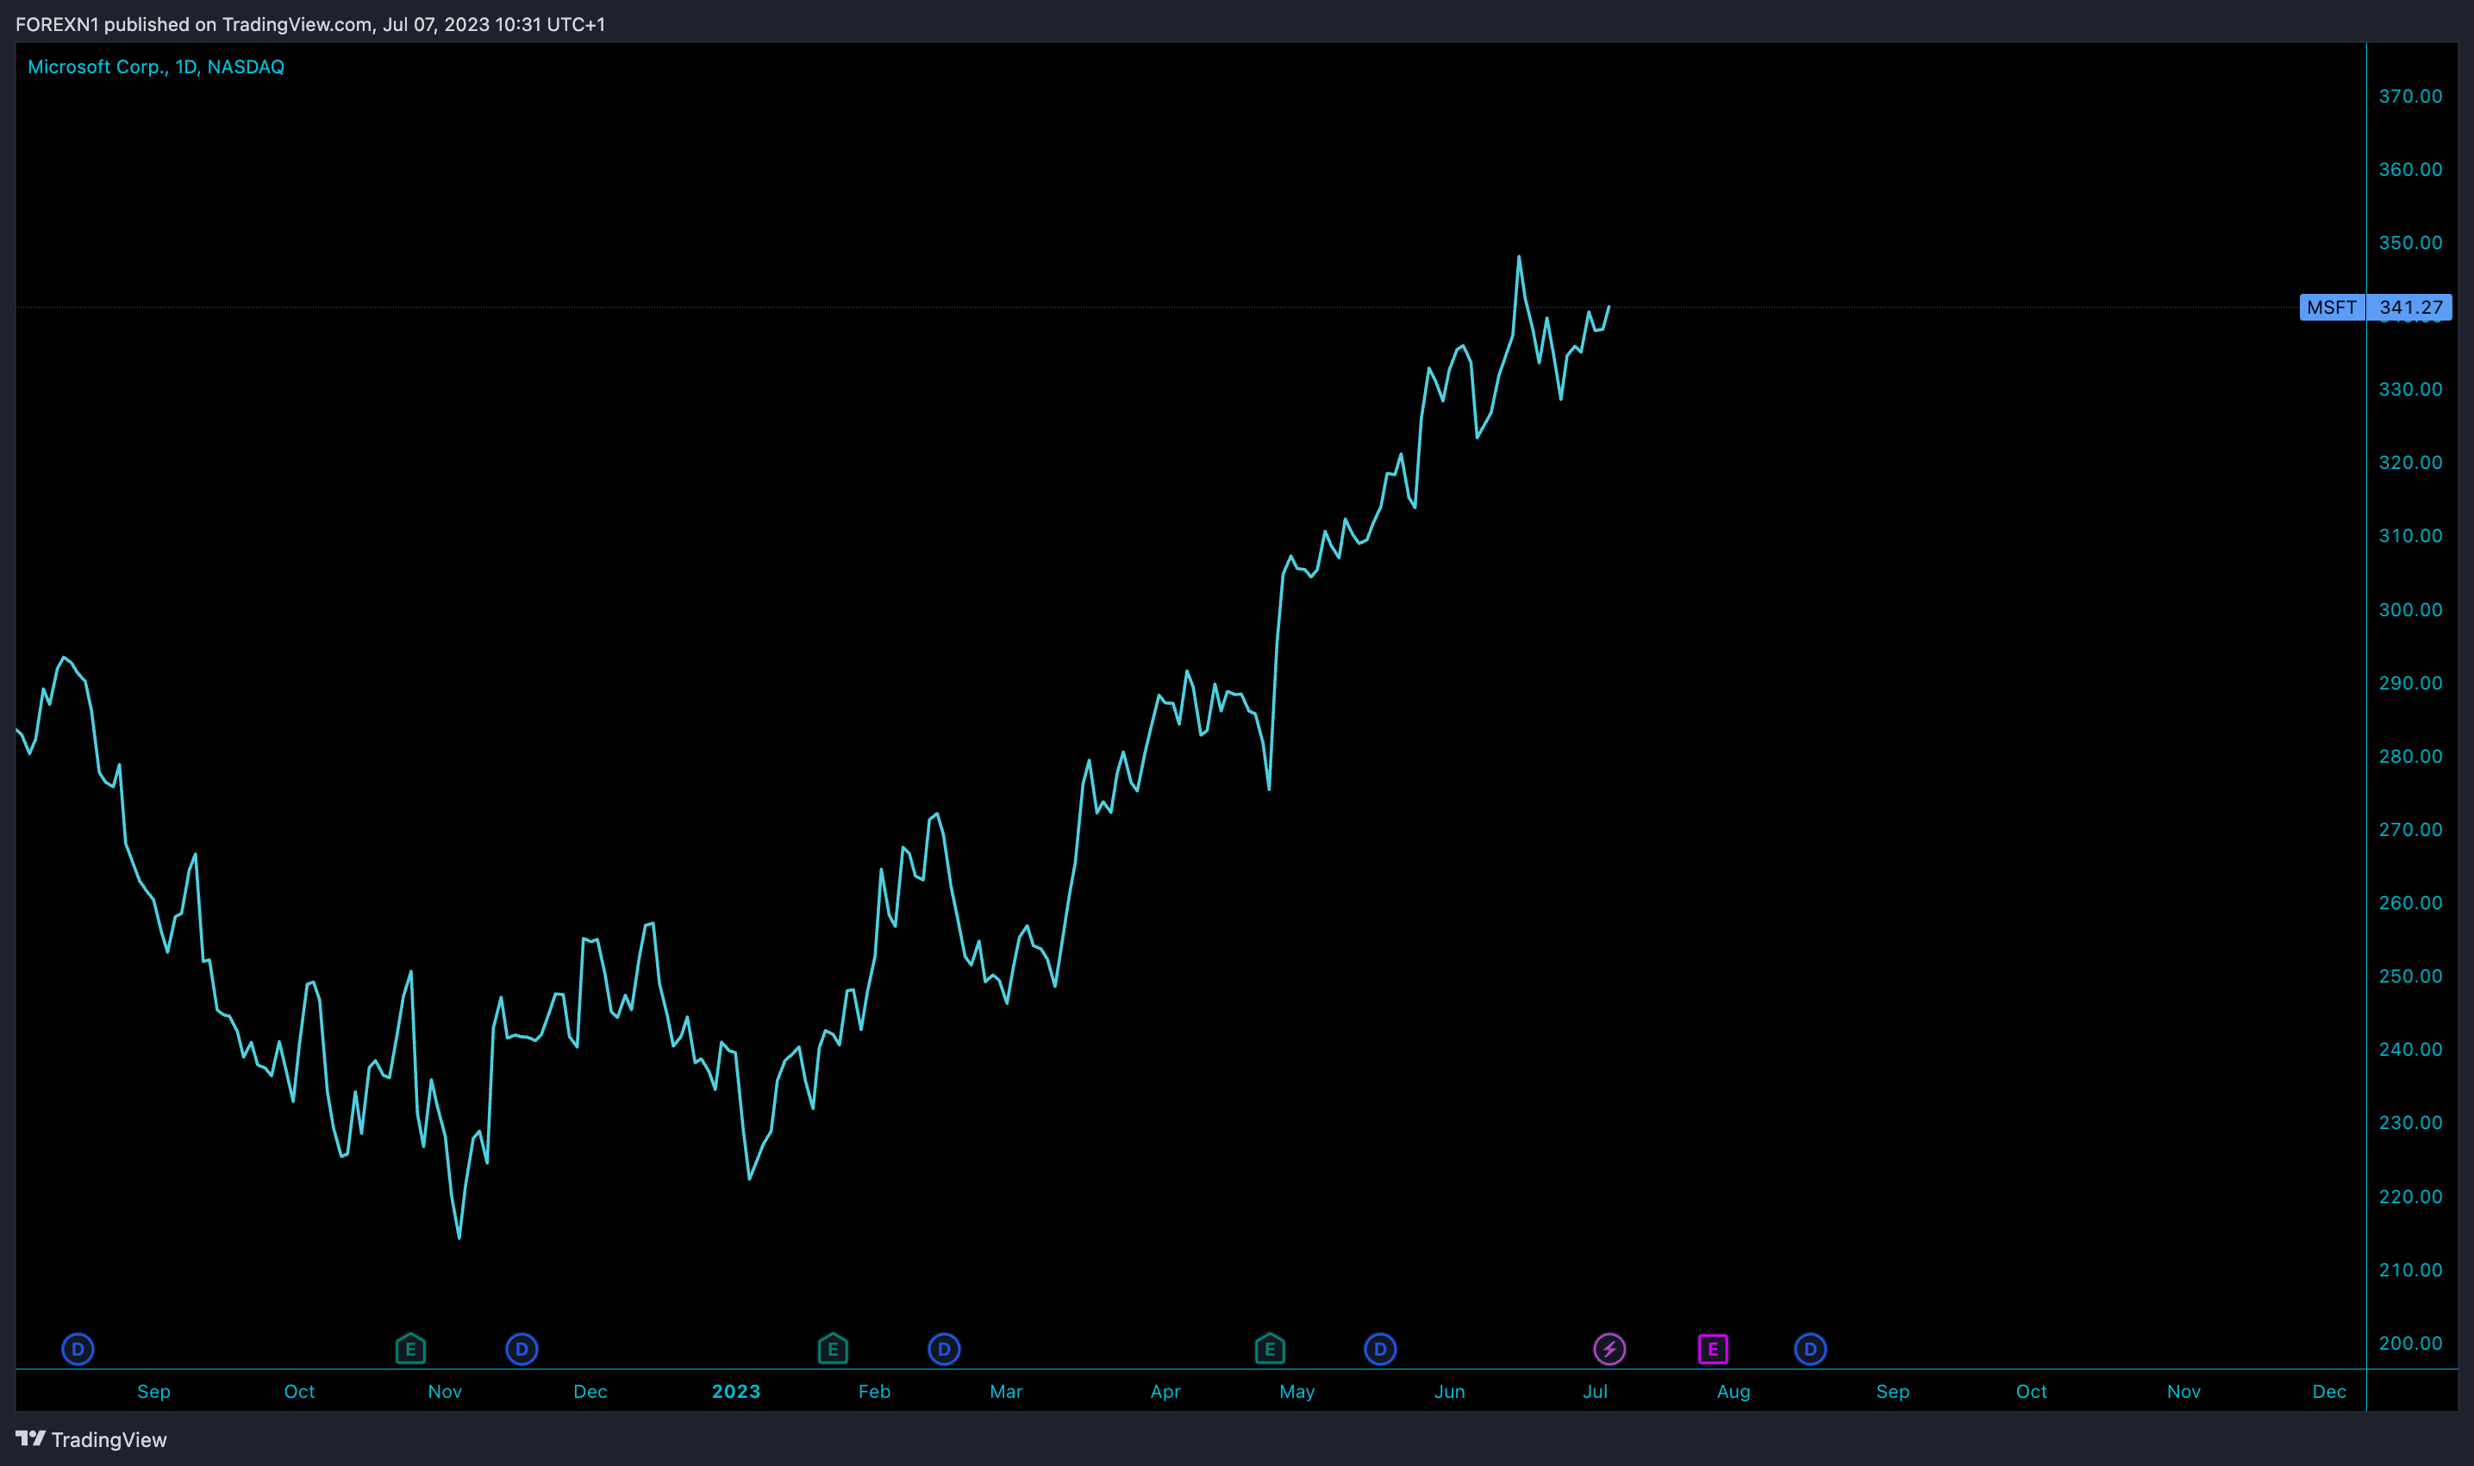Click the MSFT symbol price tag

click(2332, 307)
